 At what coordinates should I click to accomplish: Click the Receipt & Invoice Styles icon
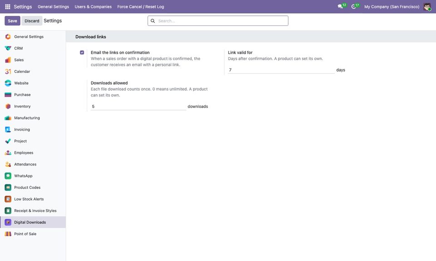click(8, 211)
